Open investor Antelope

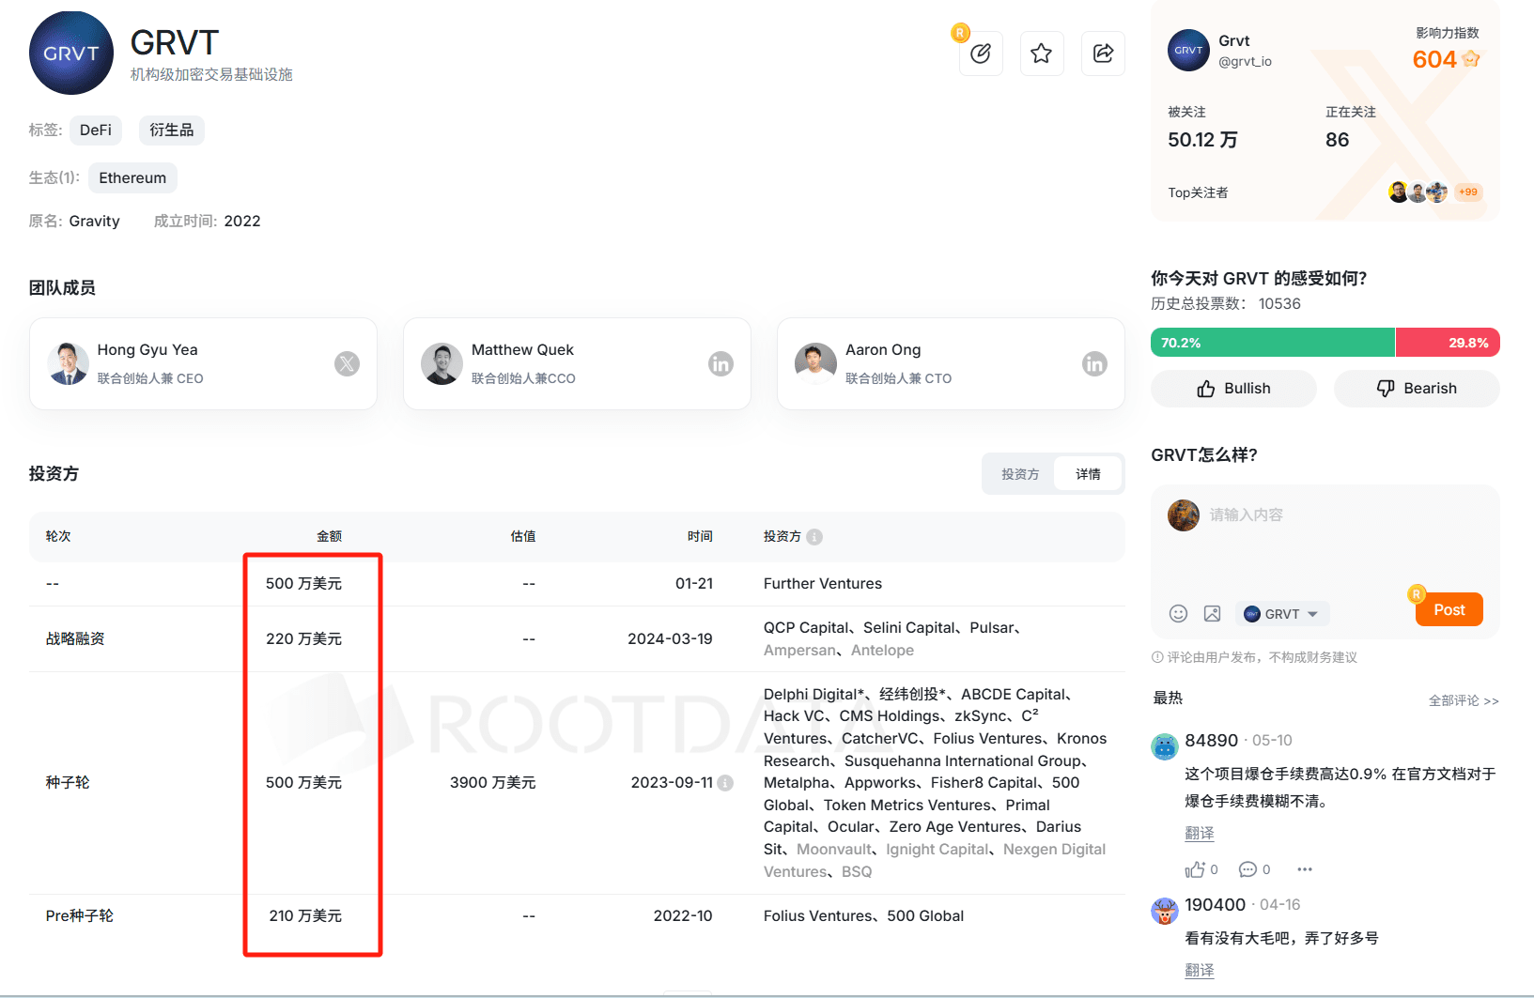click(x=882, y=651)
